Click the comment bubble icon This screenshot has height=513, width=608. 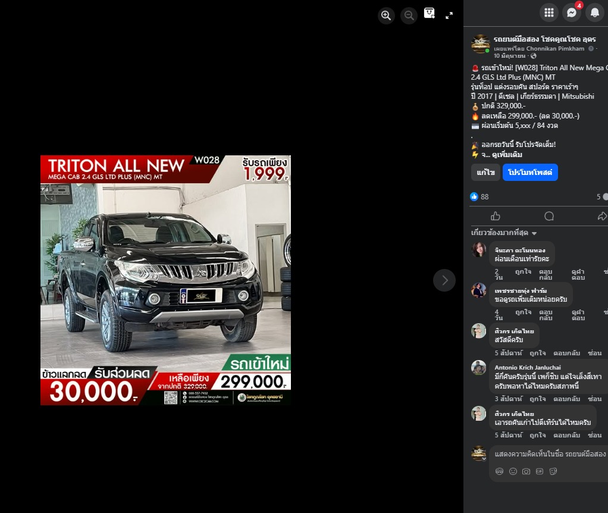click(549, 216)
